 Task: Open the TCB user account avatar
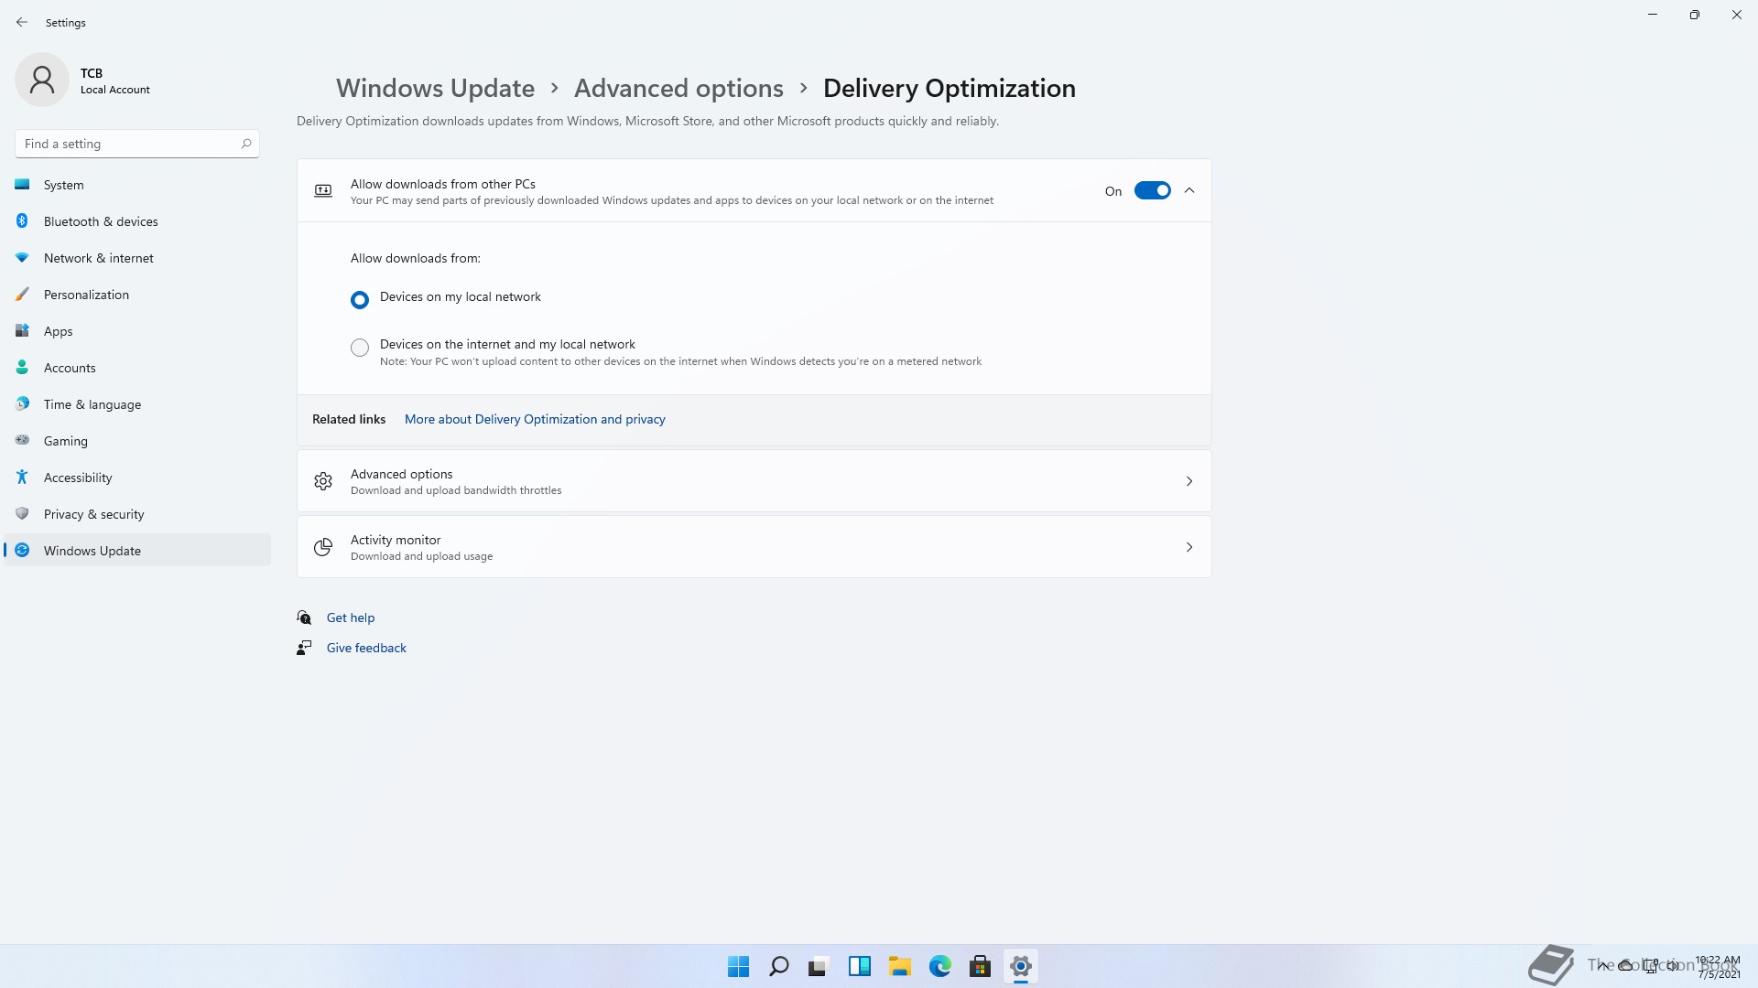click(42, 80)
